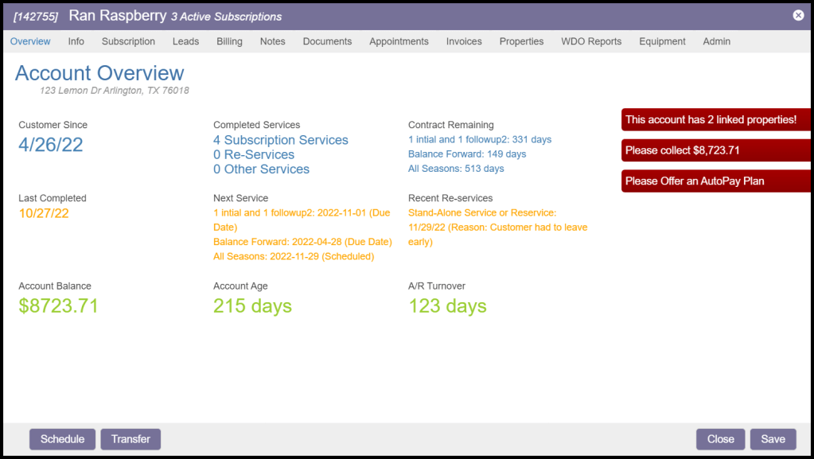Switch to the Info tab

[76, 41]
